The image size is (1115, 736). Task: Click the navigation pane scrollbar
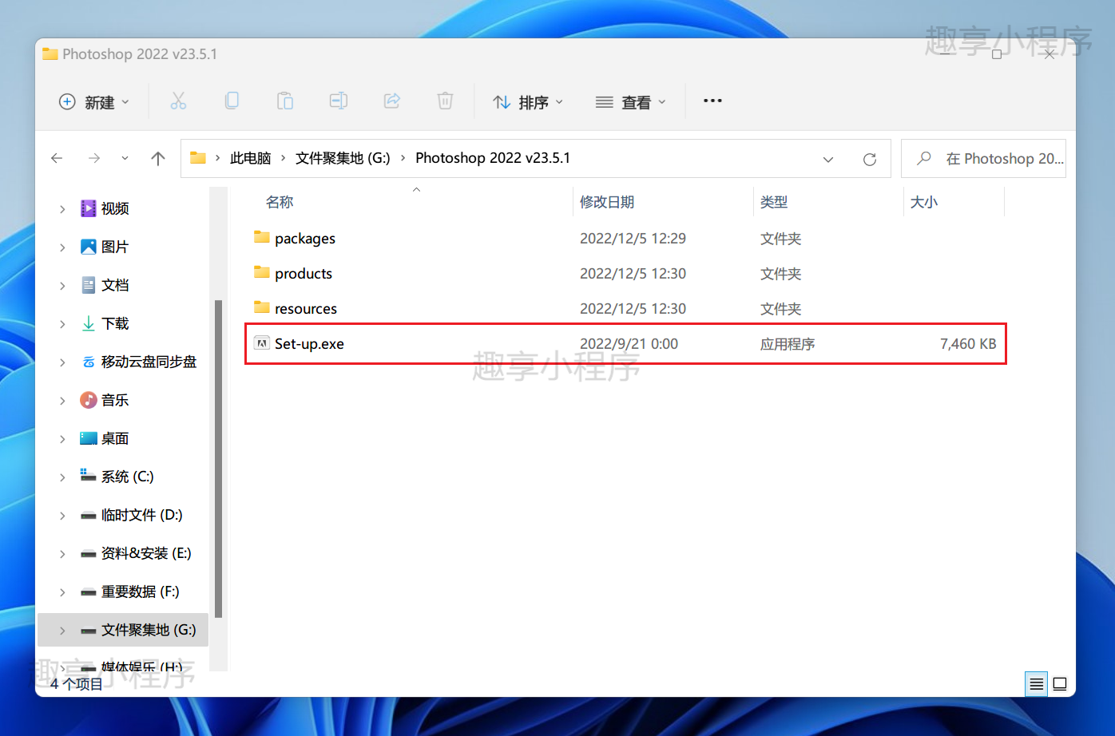point(218,459)
